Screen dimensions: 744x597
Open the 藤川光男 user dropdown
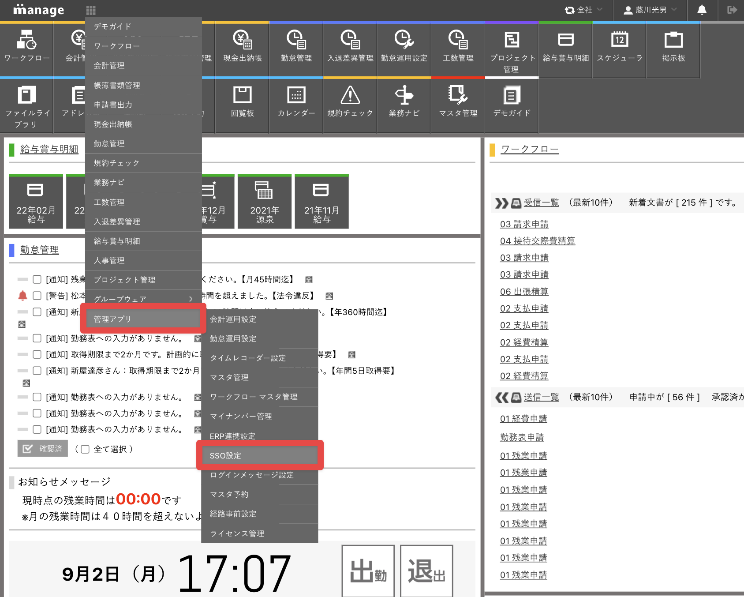650,10
